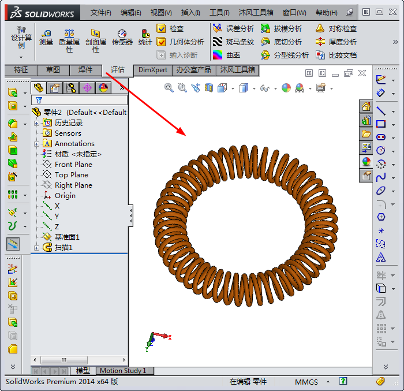This screenshot has width=404, height=391.
Task: Open the Measure (测量) tool
Action: pyautogui.click(x=46, y=38)
